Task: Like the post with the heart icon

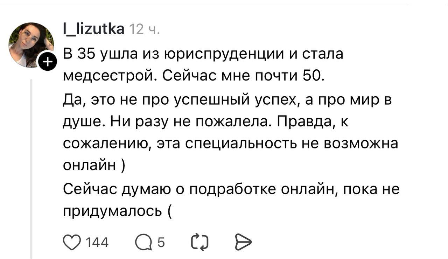Action: (x=71, y=242)
